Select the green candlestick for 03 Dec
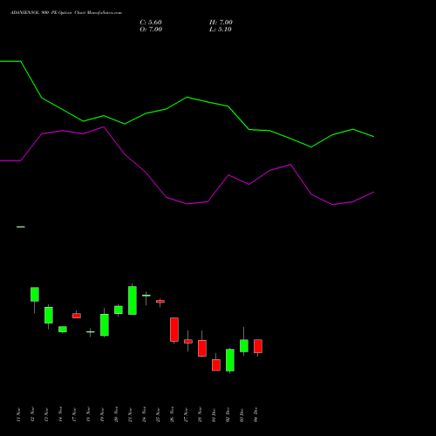 click(x=244, y=346)
